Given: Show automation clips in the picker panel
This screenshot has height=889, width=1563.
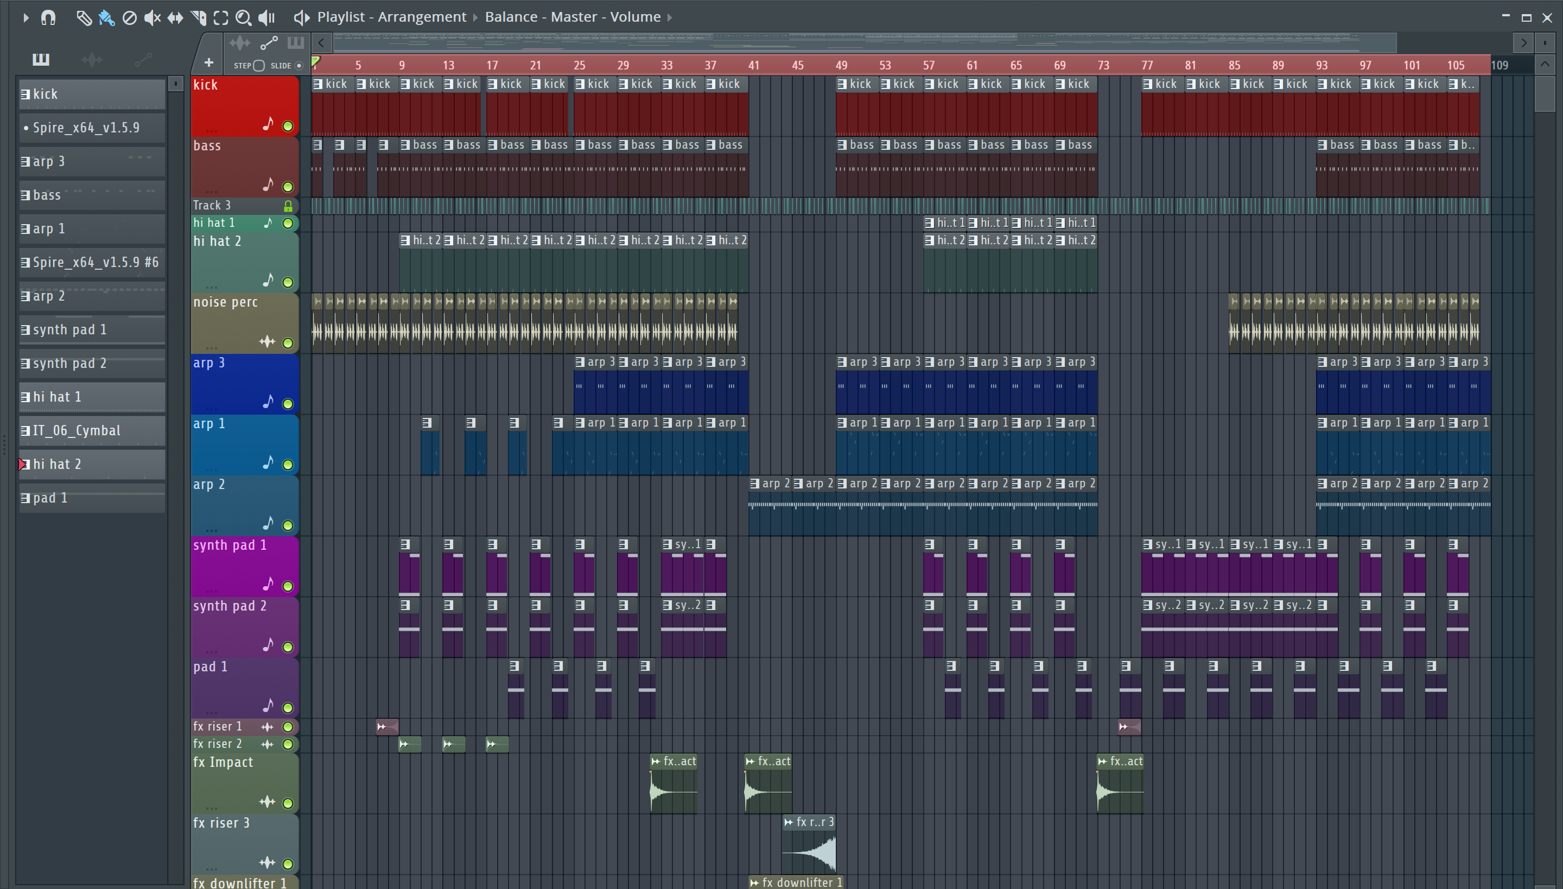Looking at the screenshot, I should click(143, 59).
